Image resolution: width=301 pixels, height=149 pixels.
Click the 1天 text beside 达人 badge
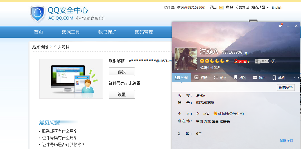pyautogui.click(x=273, y=61)
